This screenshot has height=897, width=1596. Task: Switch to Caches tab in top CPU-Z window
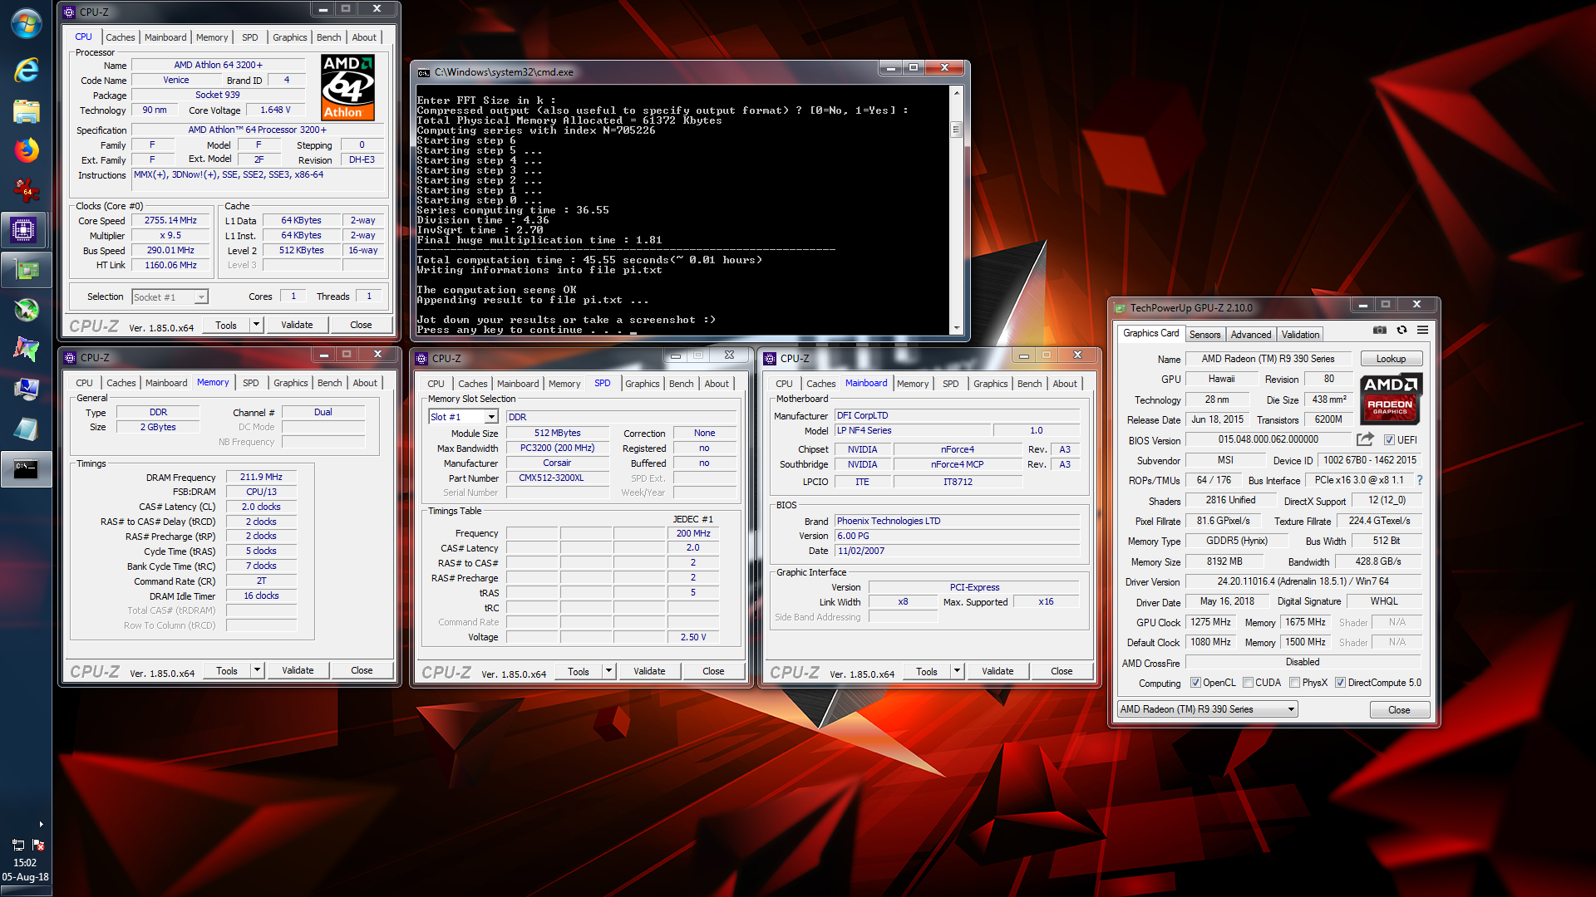tap(120, 37)
